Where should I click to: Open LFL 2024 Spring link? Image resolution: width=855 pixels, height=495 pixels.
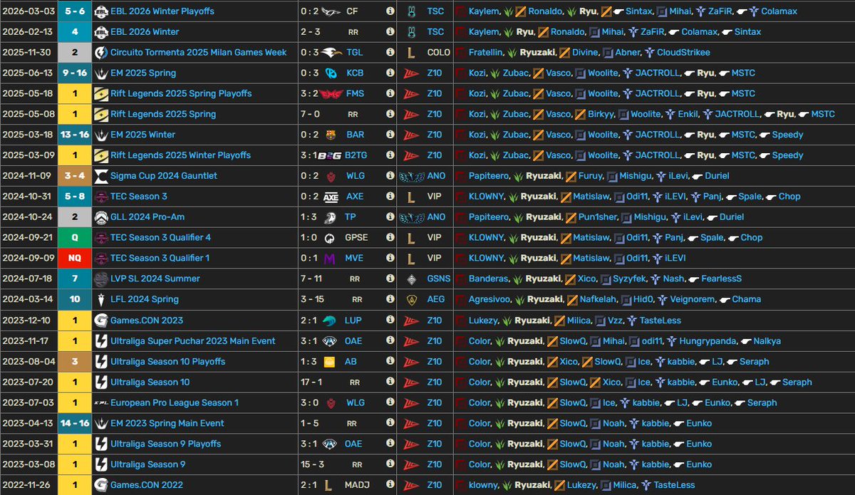coord(145,300)
